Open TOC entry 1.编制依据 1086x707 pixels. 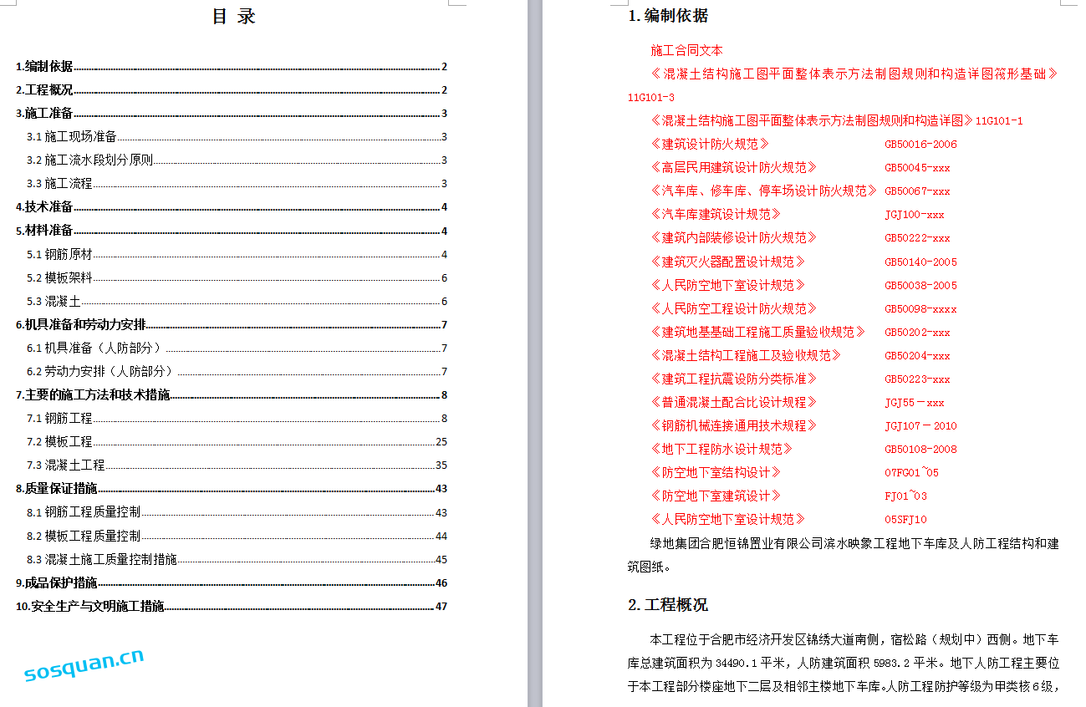[x=44, y=67]
